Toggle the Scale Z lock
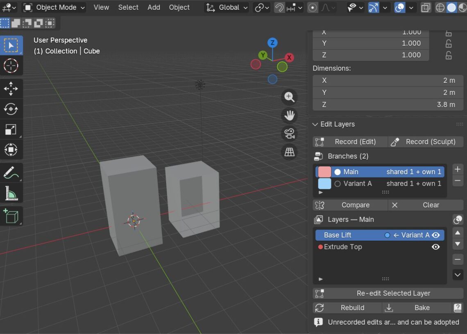The image size is (467, 334). click(448, 55)
